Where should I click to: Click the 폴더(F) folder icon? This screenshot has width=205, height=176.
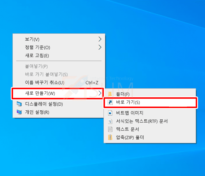(110, 94)
